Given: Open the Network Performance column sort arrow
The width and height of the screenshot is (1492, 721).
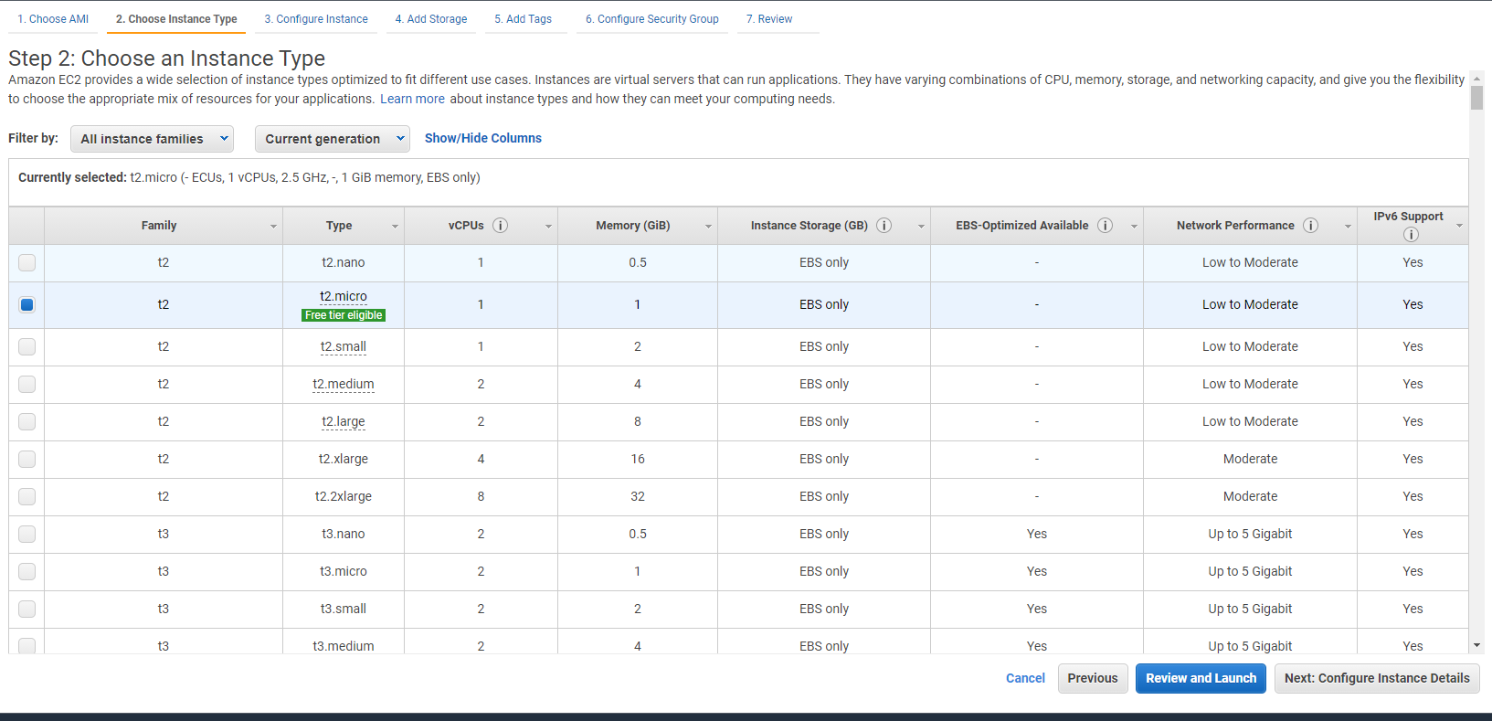Looking at the screenshot, I should pyautogui.click(x=1348, y=227).
